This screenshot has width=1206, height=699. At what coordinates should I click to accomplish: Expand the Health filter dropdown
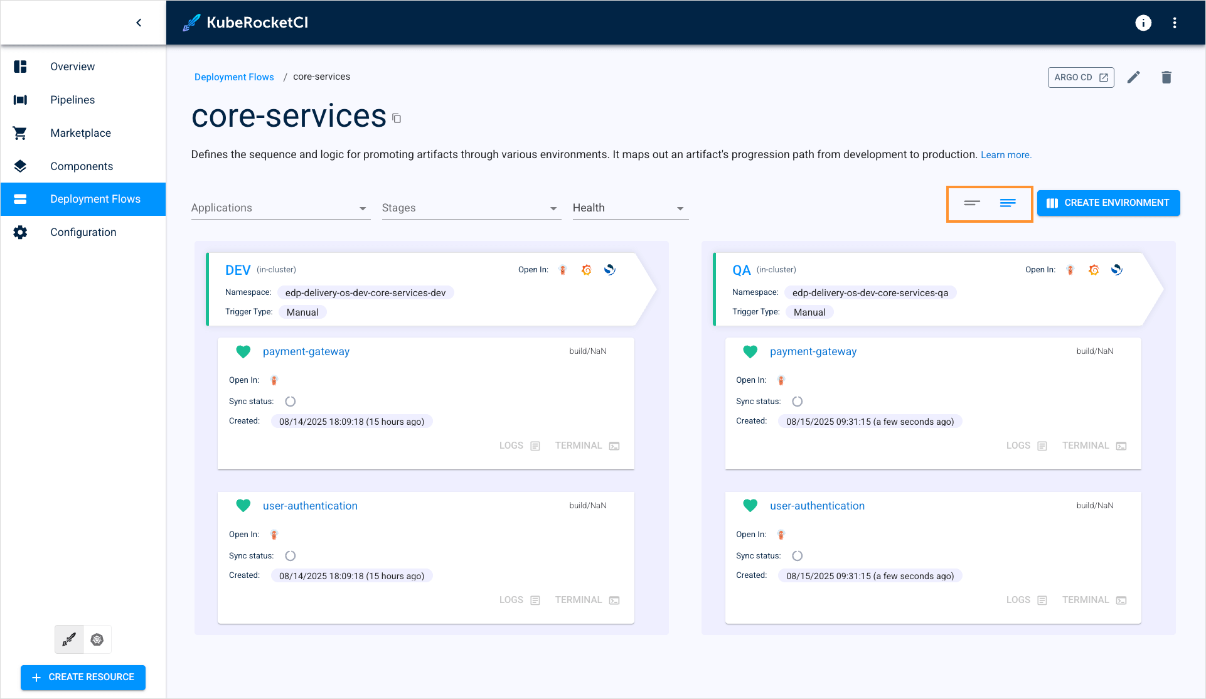[680, 208]
